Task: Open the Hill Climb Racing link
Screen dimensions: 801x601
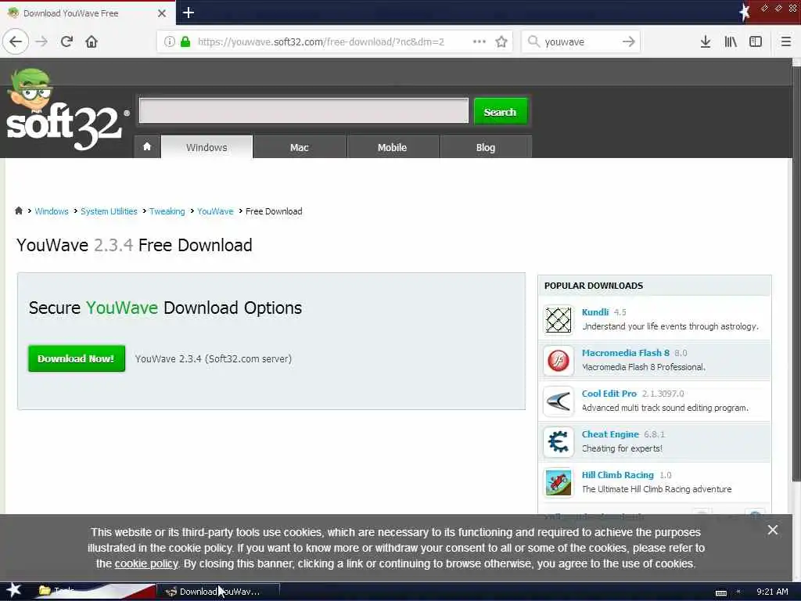Action: [x=618, y=475]
